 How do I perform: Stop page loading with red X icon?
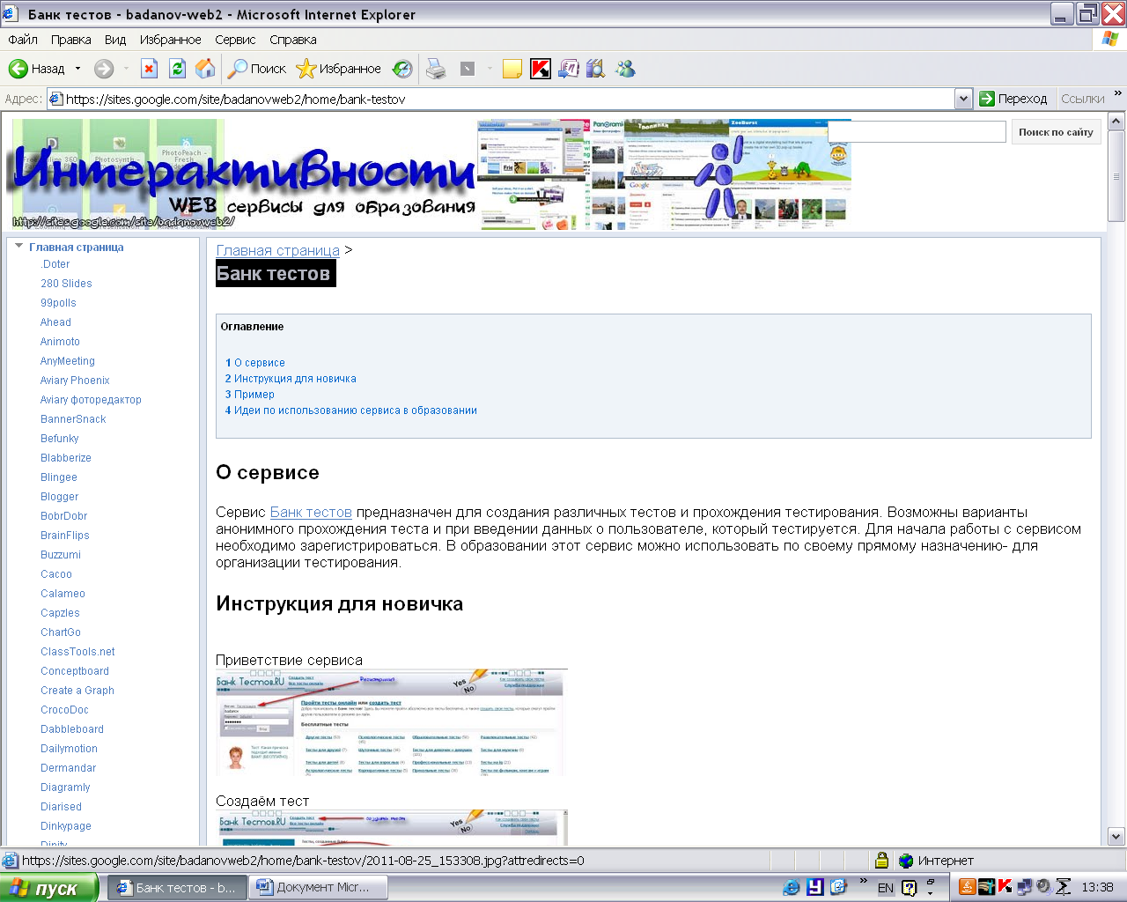click(149, 69)
